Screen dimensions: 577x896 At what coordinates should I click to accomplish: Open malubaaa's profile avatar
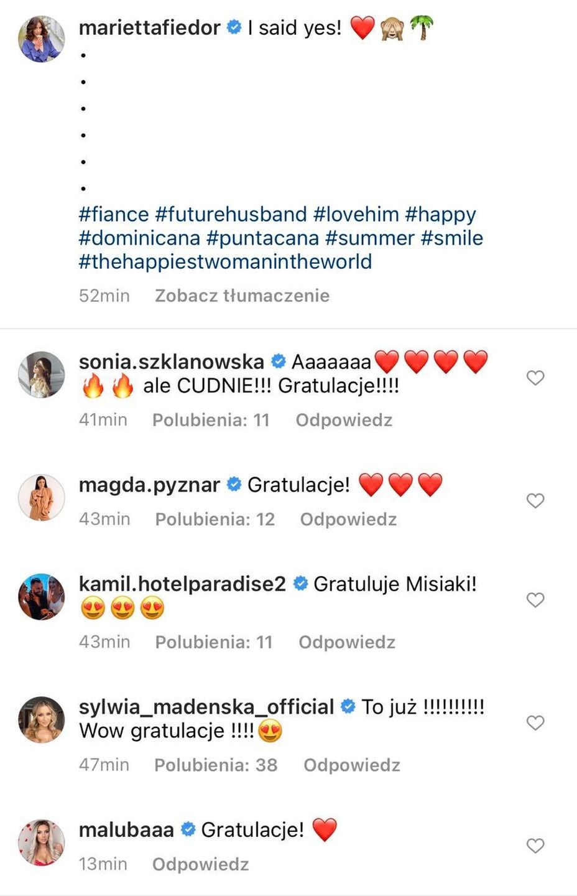coord(42,842)
